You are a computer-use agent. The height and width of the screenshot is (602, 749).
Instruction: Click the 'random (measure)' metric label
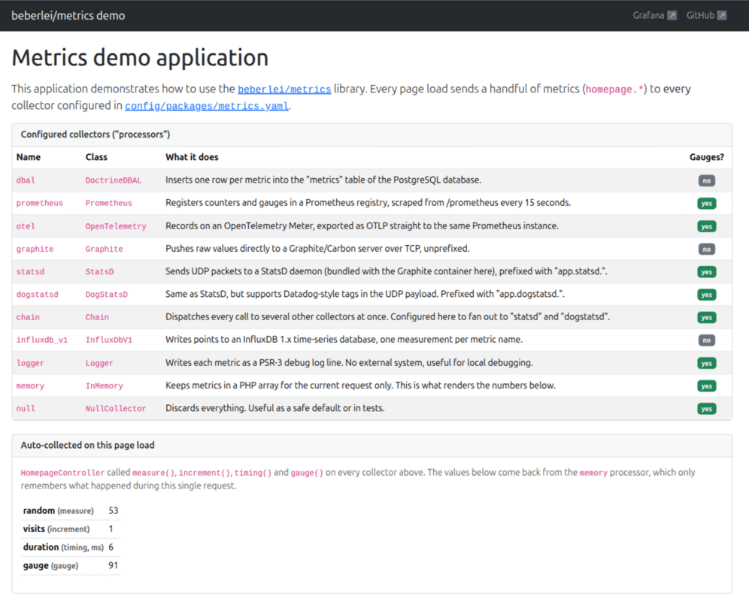[58, 511]
